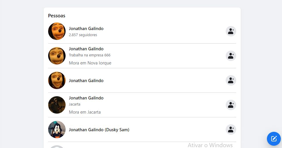The height and width of the screenshot is (148, 282).
Task: Open Jonathan Galindo name above 2.857 seguidores
Action: (86, 29)
